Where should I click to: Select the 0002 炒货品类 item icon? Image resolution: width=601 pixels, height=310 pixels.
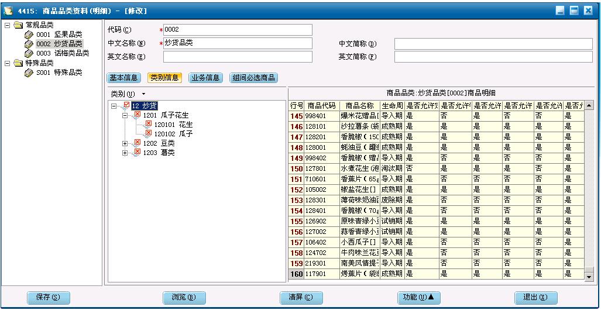(29, 44)
